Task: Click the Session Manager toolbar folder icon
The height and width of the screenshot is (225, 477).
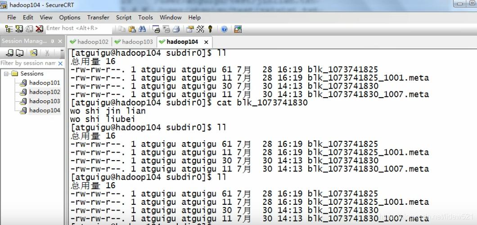Action: click(19, 53)
